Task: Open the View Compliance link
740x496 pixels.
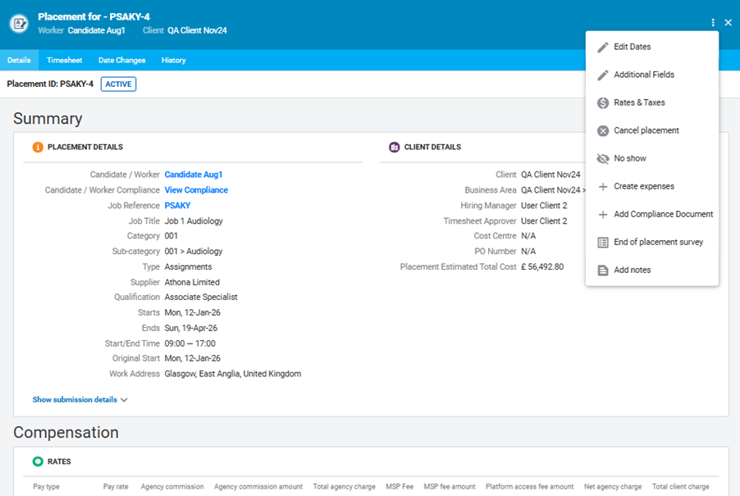Action: coord(196,190)
